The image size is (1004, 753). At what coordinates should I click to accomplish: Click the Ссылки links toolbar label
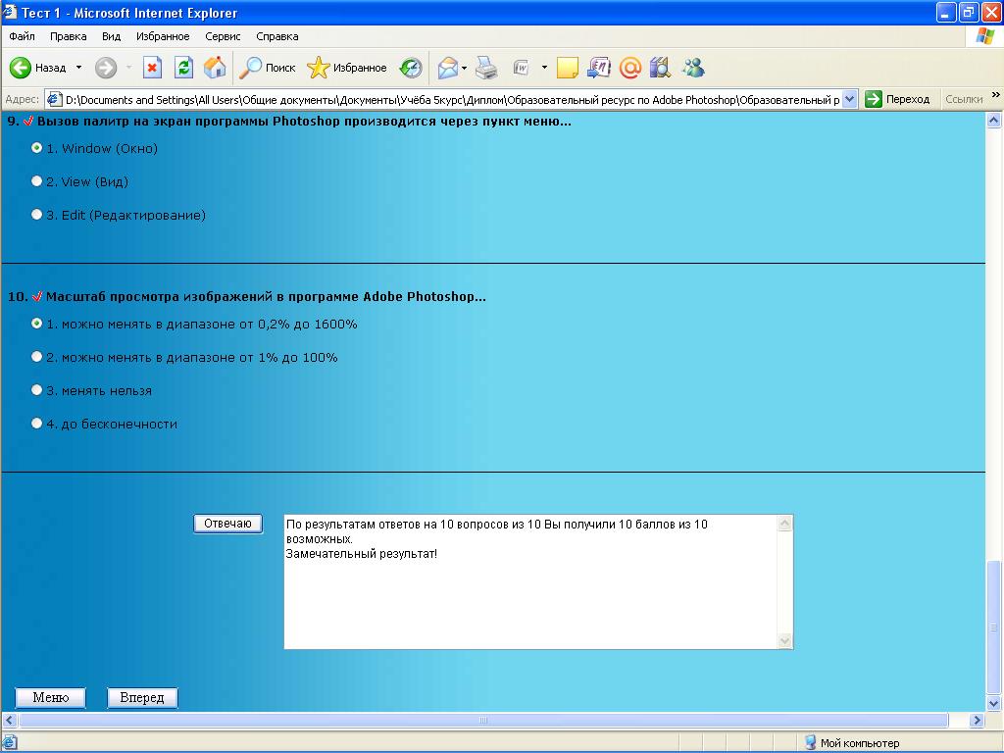[x=964, y=99]
